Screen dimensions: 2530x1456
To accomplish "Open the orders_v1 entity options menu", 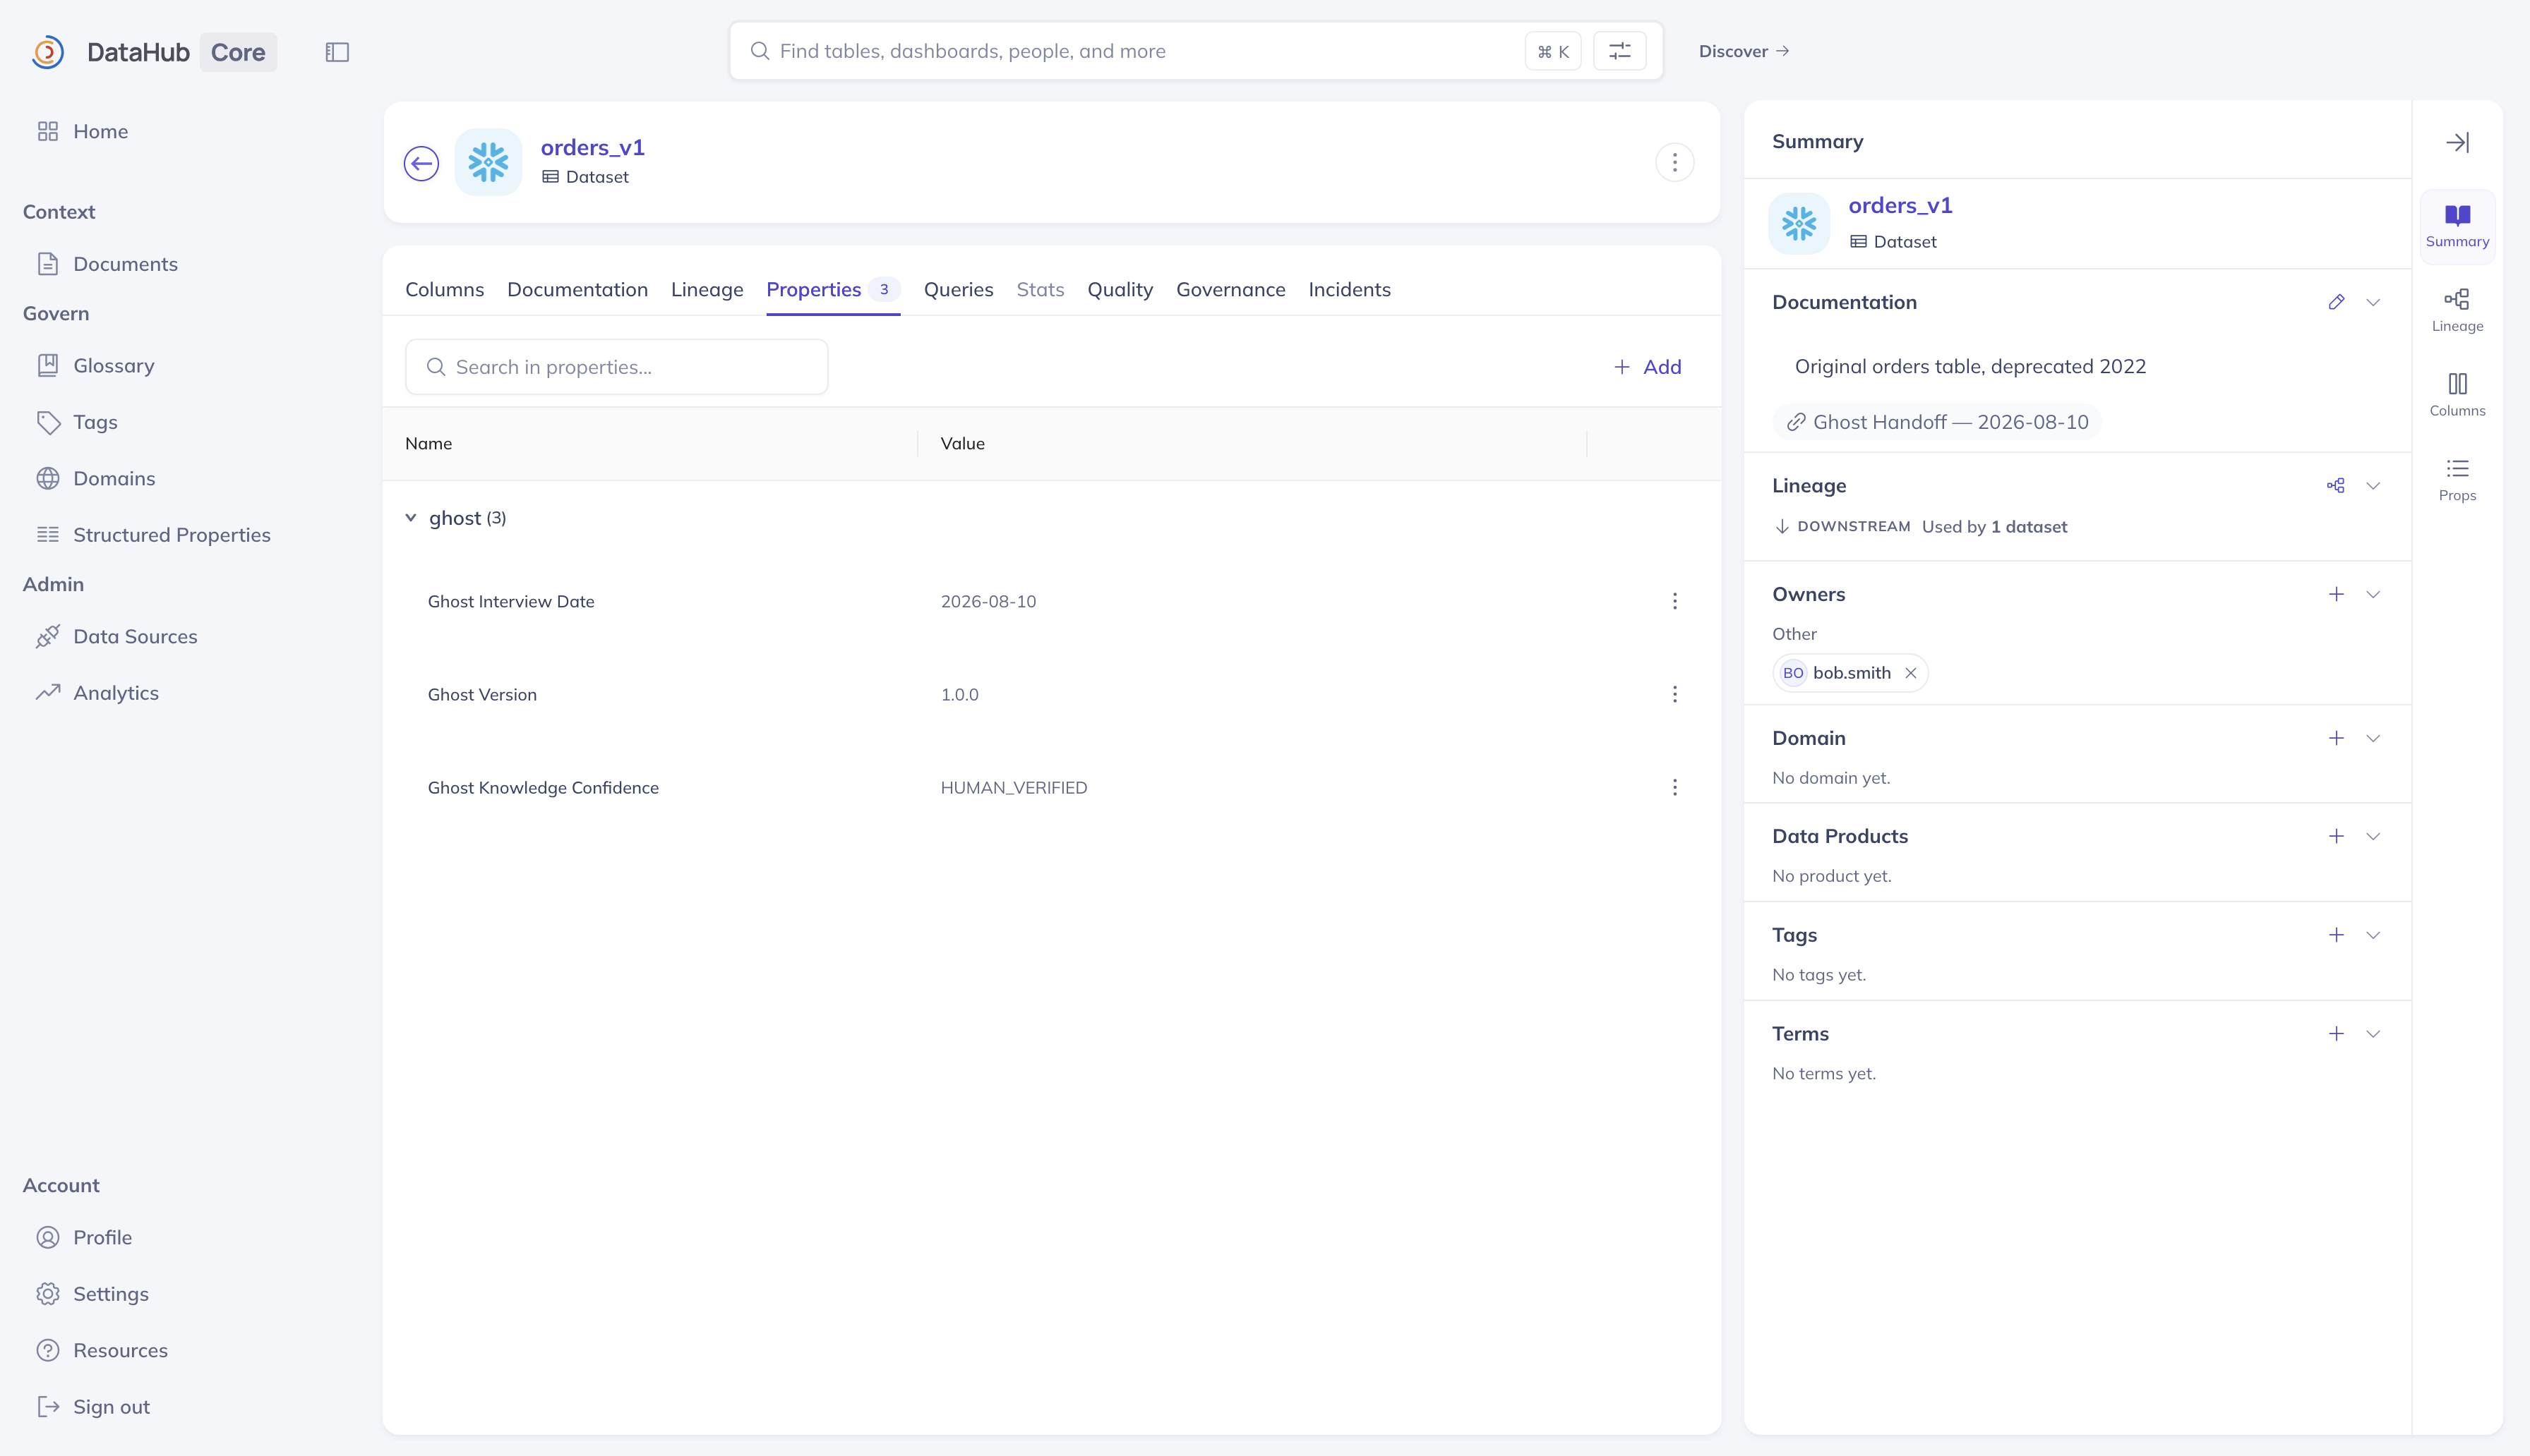I will point(1674,162).
